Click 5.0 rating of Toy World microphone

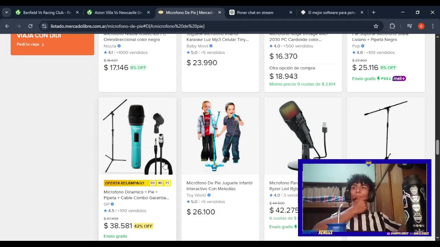point(192,202)
